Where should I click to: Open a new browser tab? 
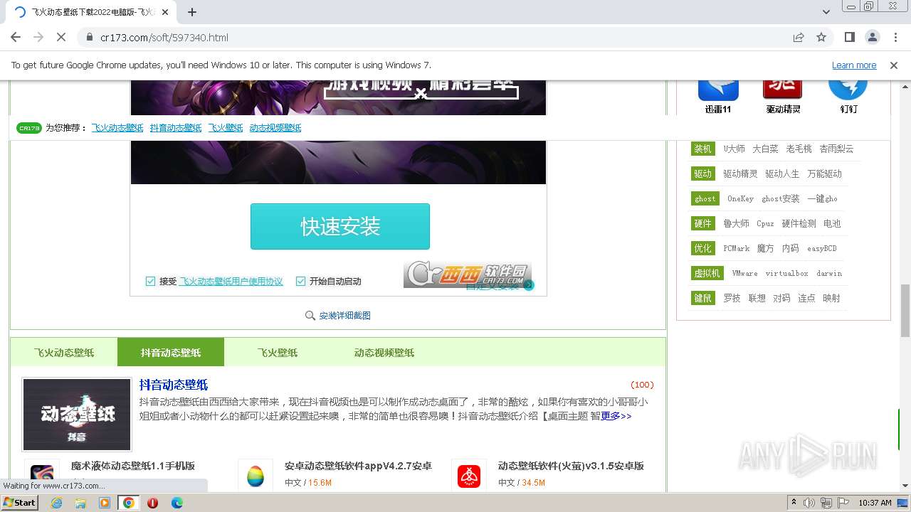192,12
